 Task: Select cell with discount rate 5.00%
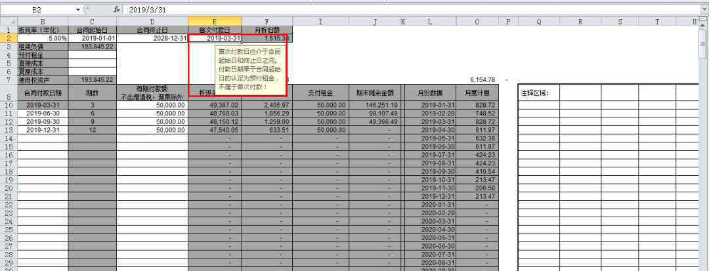tap(43, 39)
